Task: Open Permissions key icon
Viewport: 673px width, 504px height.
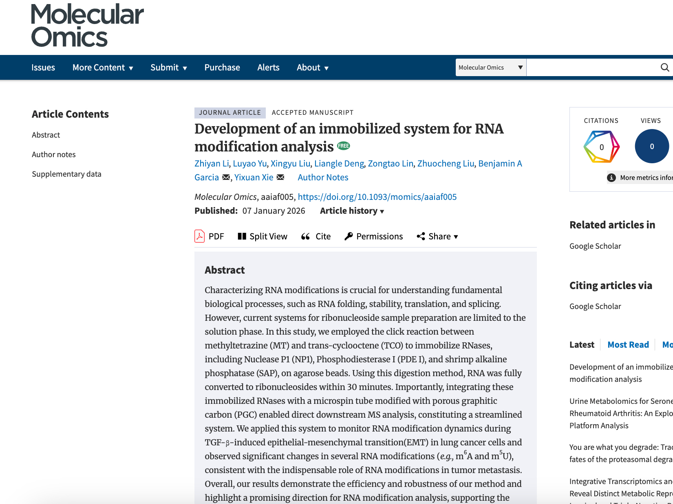Action: tap(349, 237)
